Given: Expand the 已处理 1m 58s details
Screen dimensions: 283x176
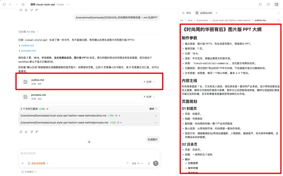Looking at the screenshot, I should click(x=28, y=32).
